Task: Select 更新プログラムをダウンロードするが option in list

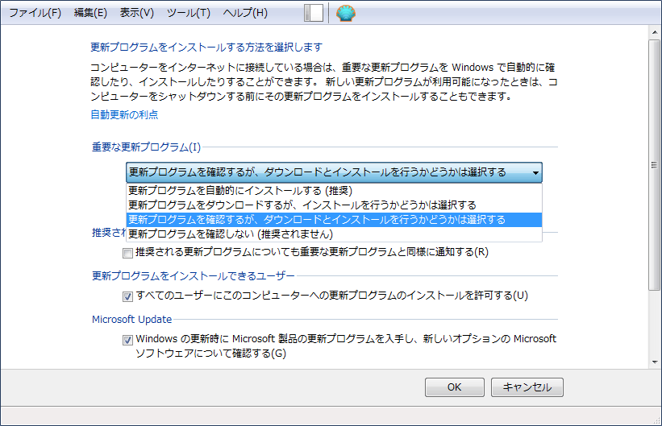Action: pyautogui.click(x=334, y=205)
